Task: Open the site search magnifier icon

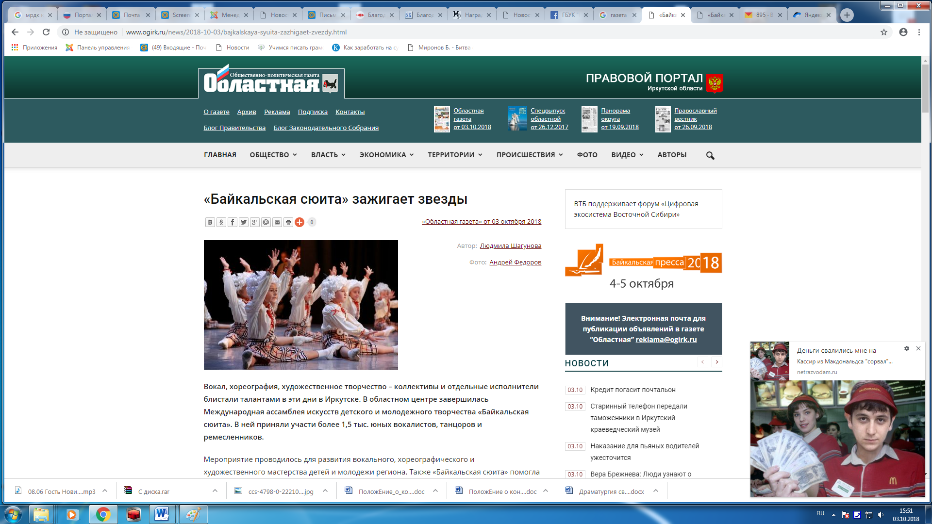Action: tap(710, 155)
